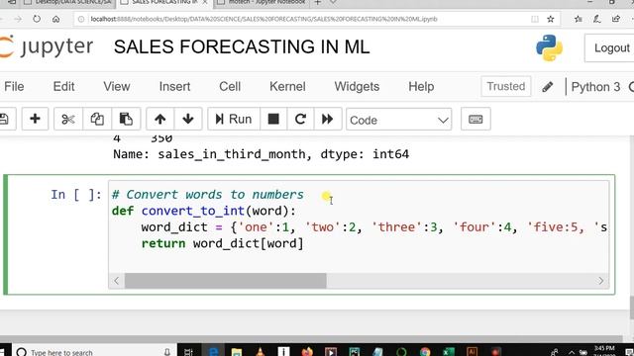Show tab previews chevron
Image resolution: width=634 pixels, height=356 pixels.
pos(333,3)
